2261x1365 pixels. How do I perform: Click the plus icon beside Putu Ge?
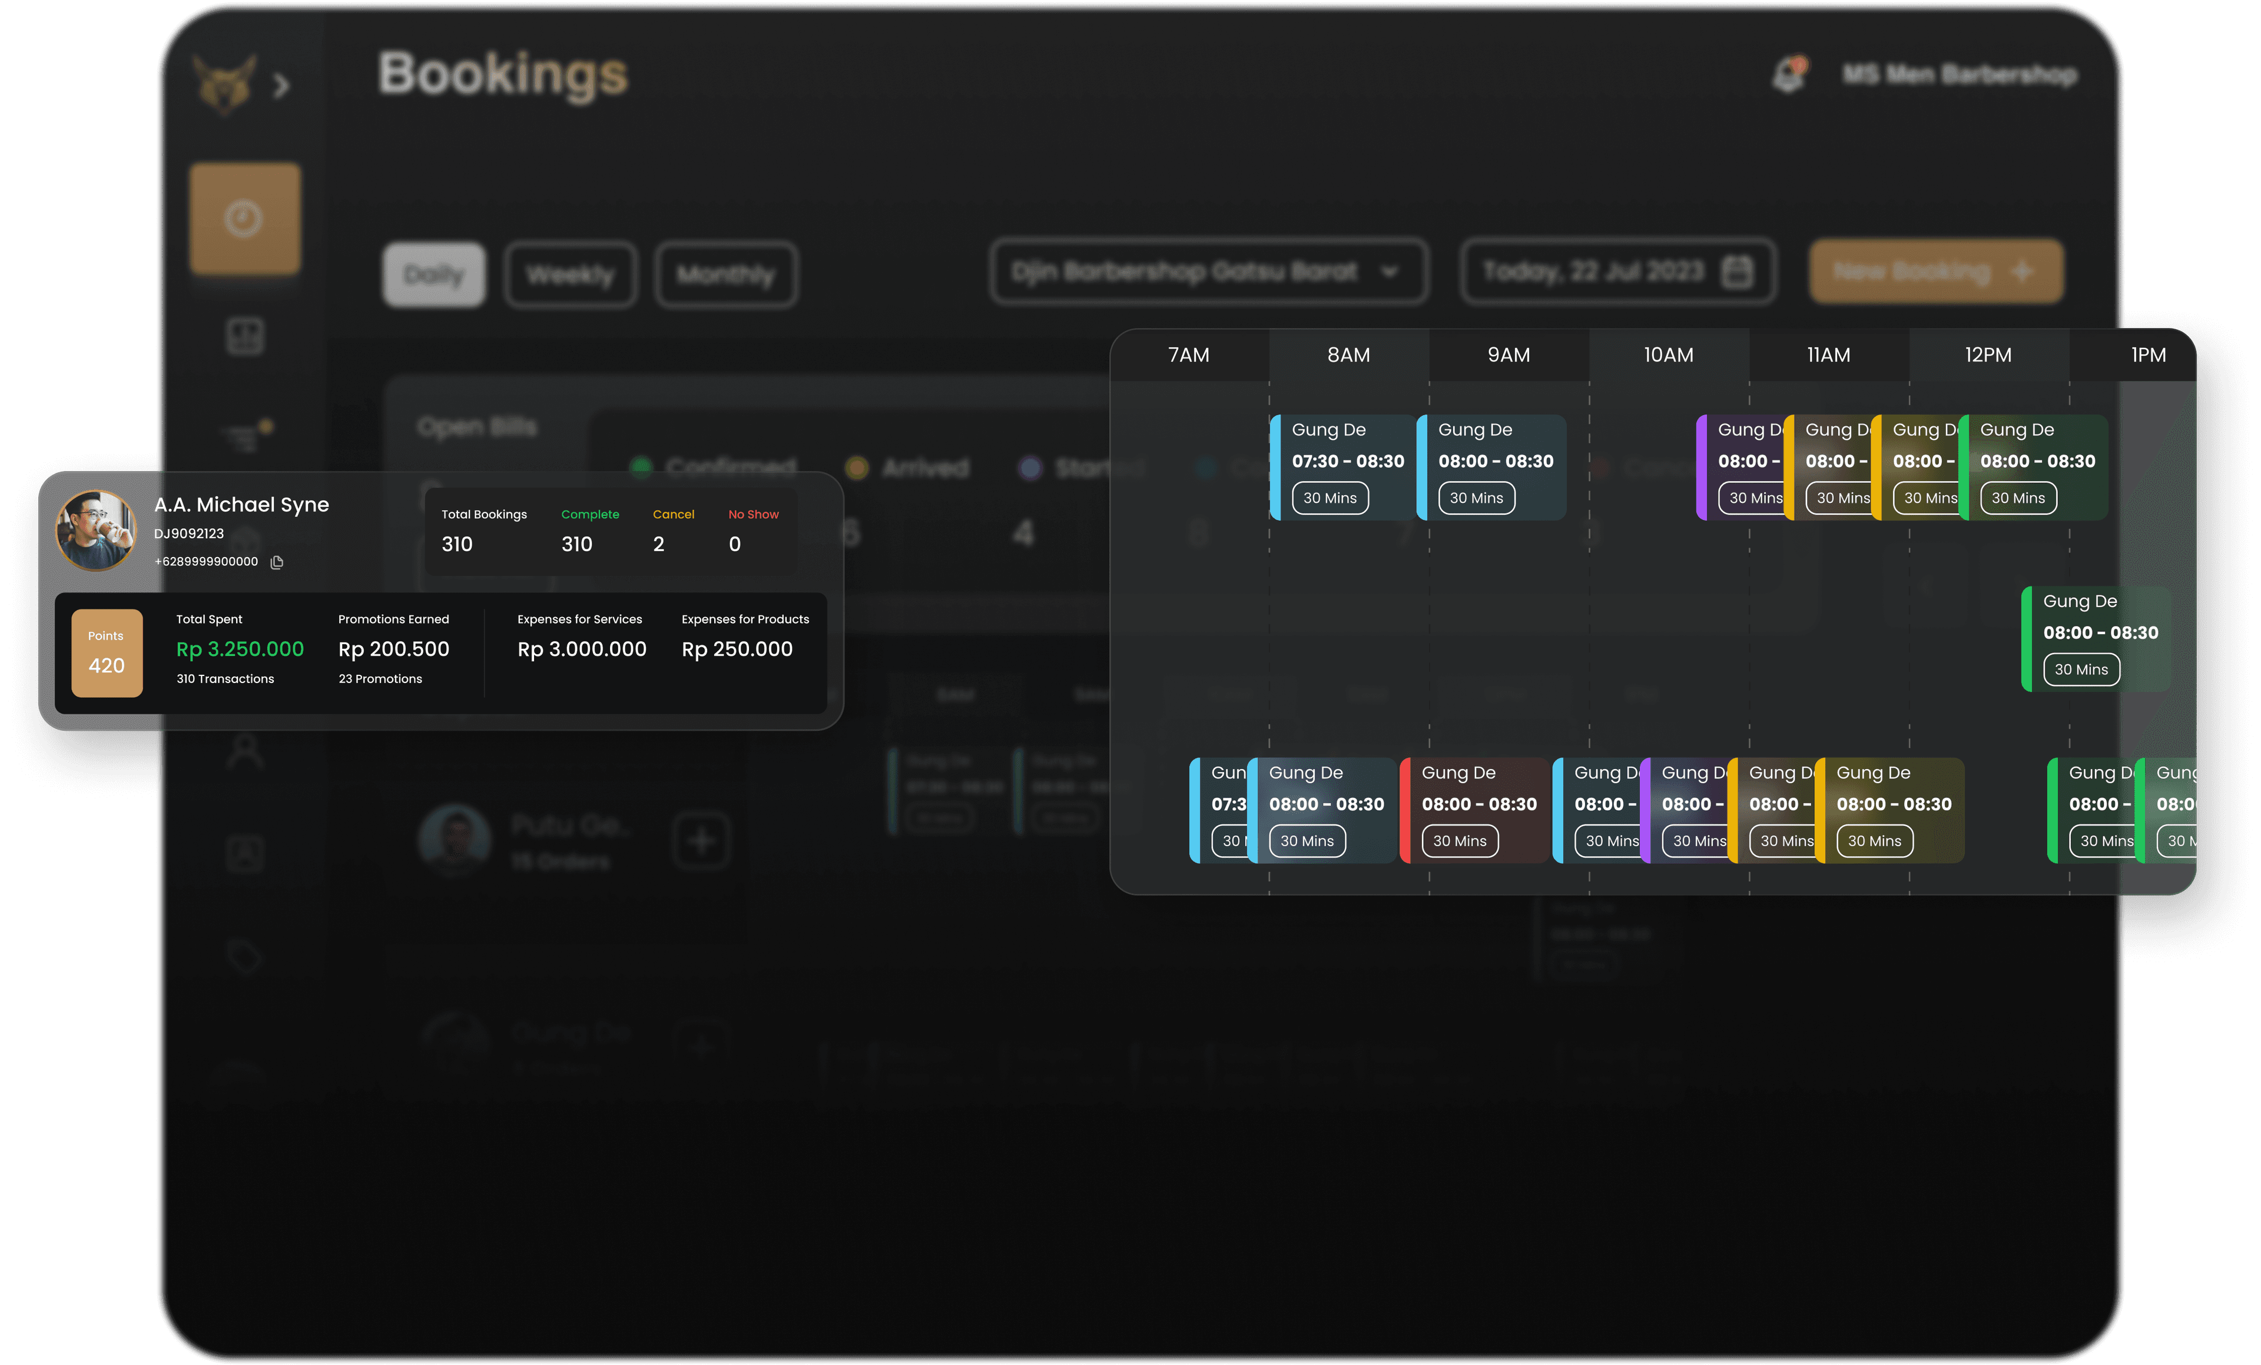tap(701, 840)
